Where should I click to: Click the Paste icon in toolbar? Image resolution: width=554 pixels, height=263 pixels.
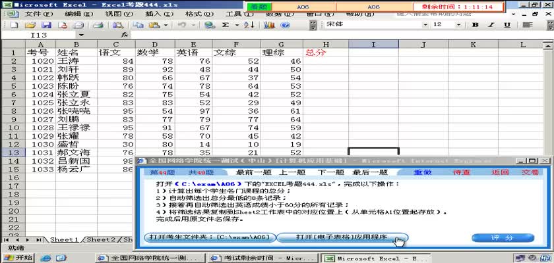pyautogui.click(x=155, y=25)
